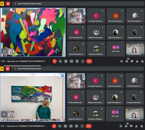Select the 'Круглий стіл' meeting title at 11:17
The width and height of the screenshot is (145, 130).
coord(26,126)
